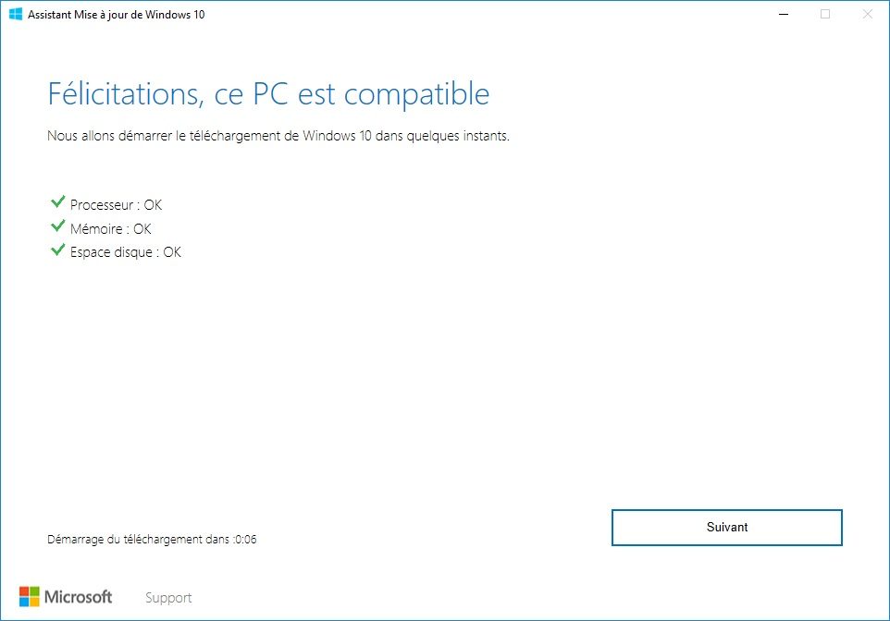Click the greyed-out maximize window icon

click(x=825, y=14)
